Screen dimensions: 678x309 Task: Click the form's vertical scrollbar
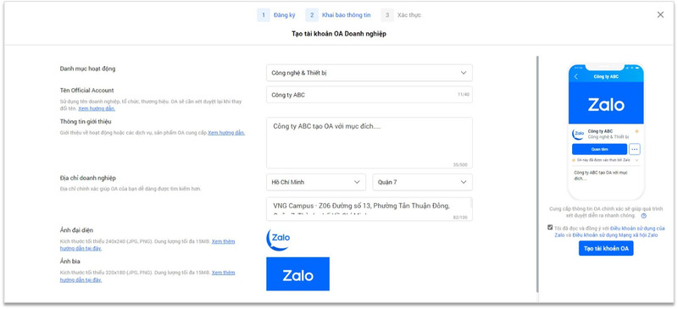click(x=537, y=174)
